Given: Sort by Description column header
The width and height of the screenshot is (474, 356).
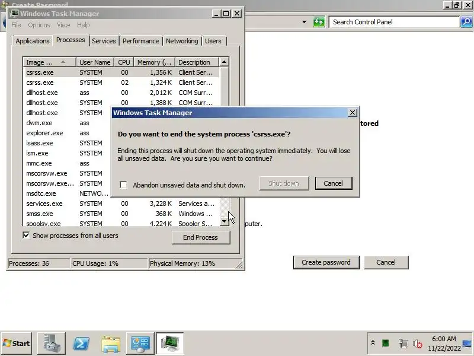Looking at the screenshot, I should tap(197, 62).
